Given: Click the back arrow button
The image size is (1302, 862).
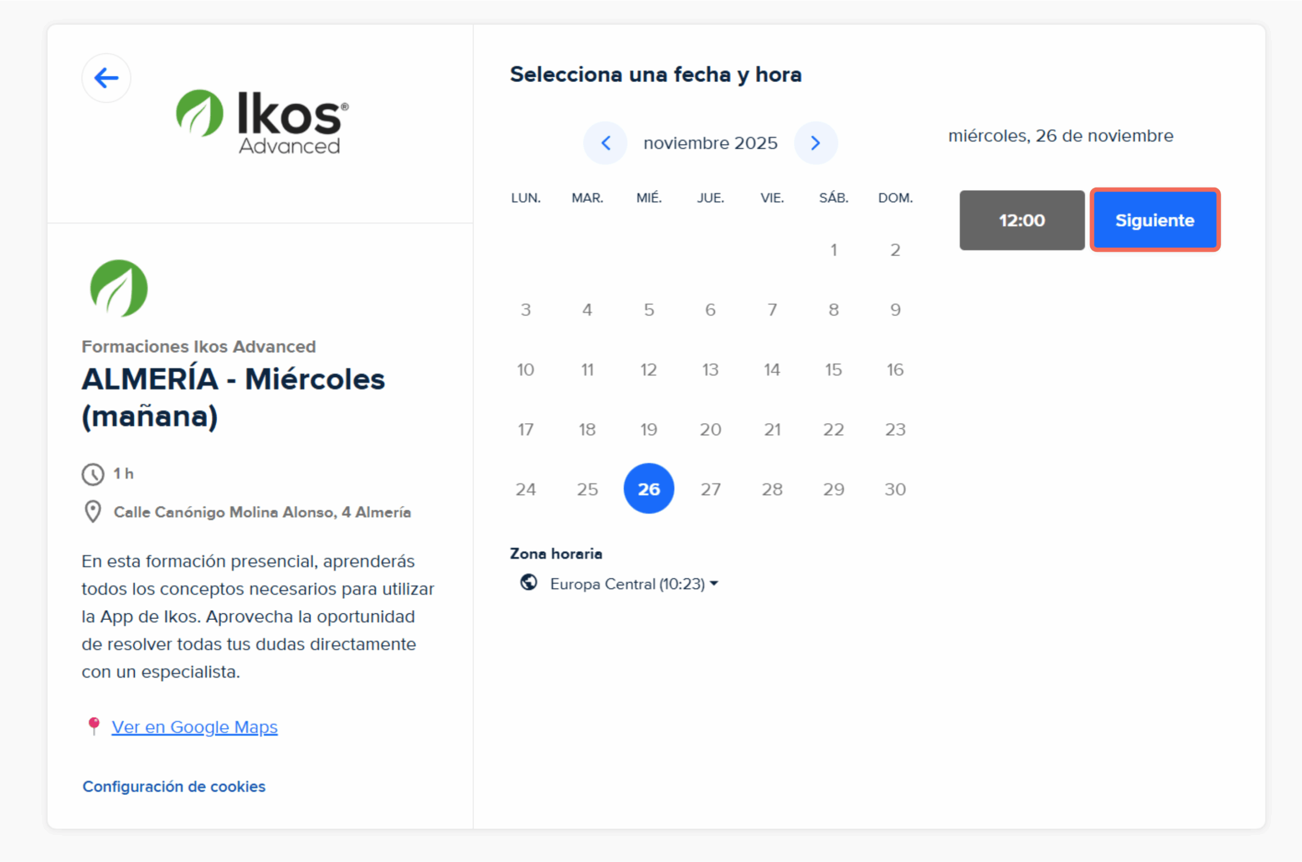Looking at the screenshot, I should click(106, 78).
